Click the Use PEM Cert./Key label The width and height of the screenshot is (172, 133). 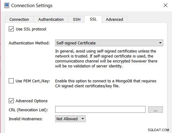coord(33,81)
